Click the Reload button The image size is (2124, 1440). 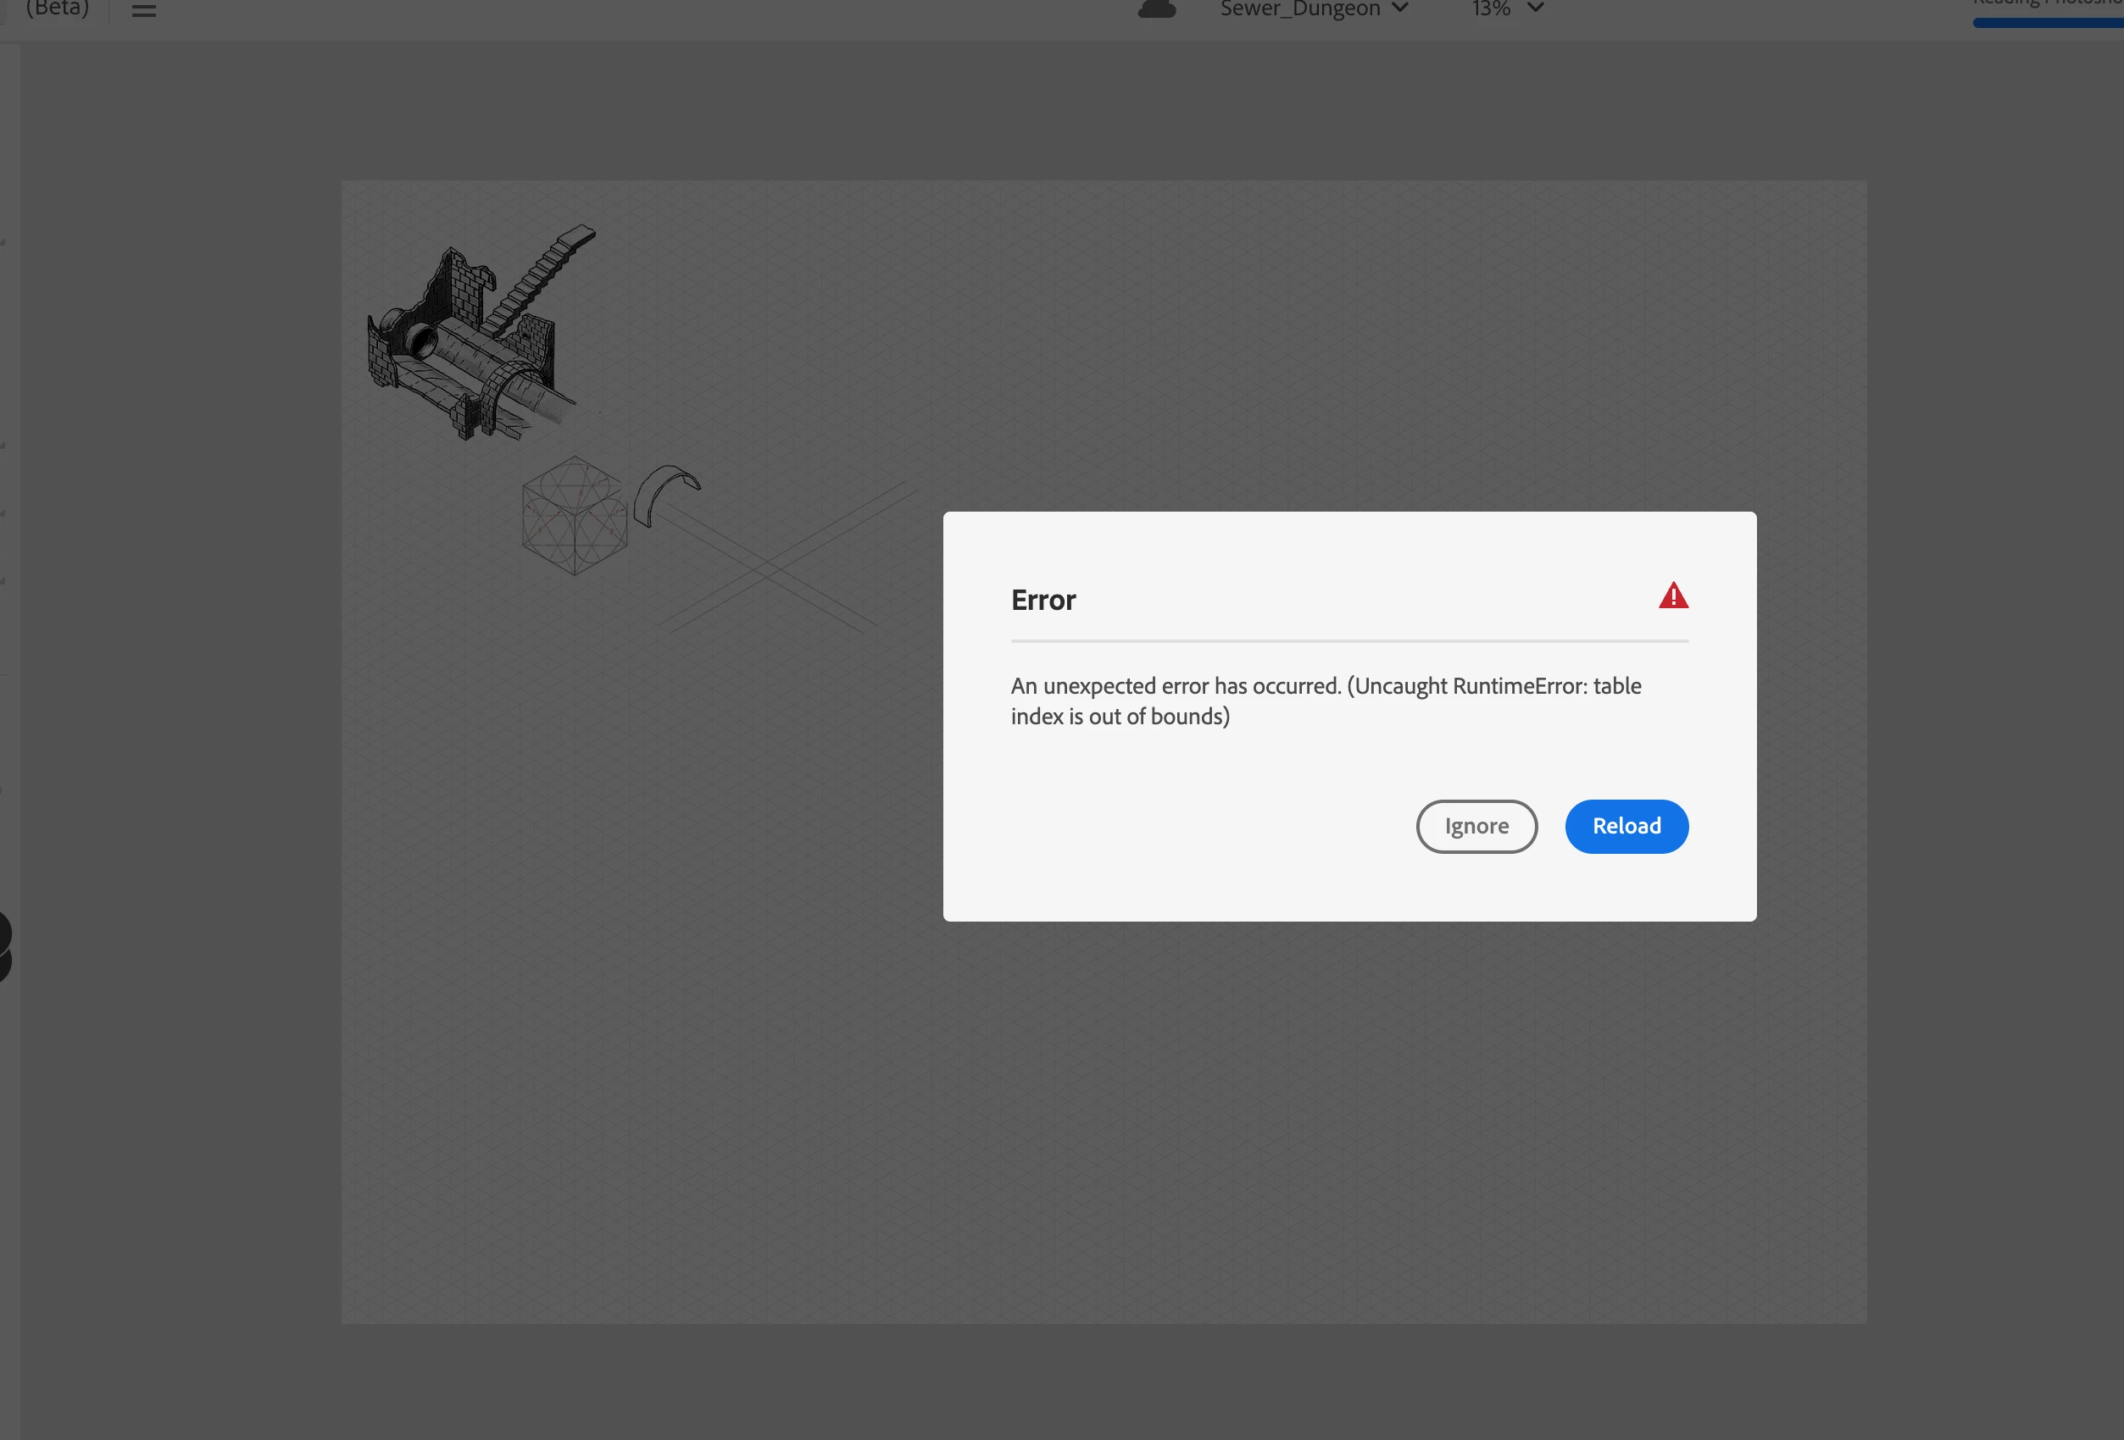click(1626, 827)
